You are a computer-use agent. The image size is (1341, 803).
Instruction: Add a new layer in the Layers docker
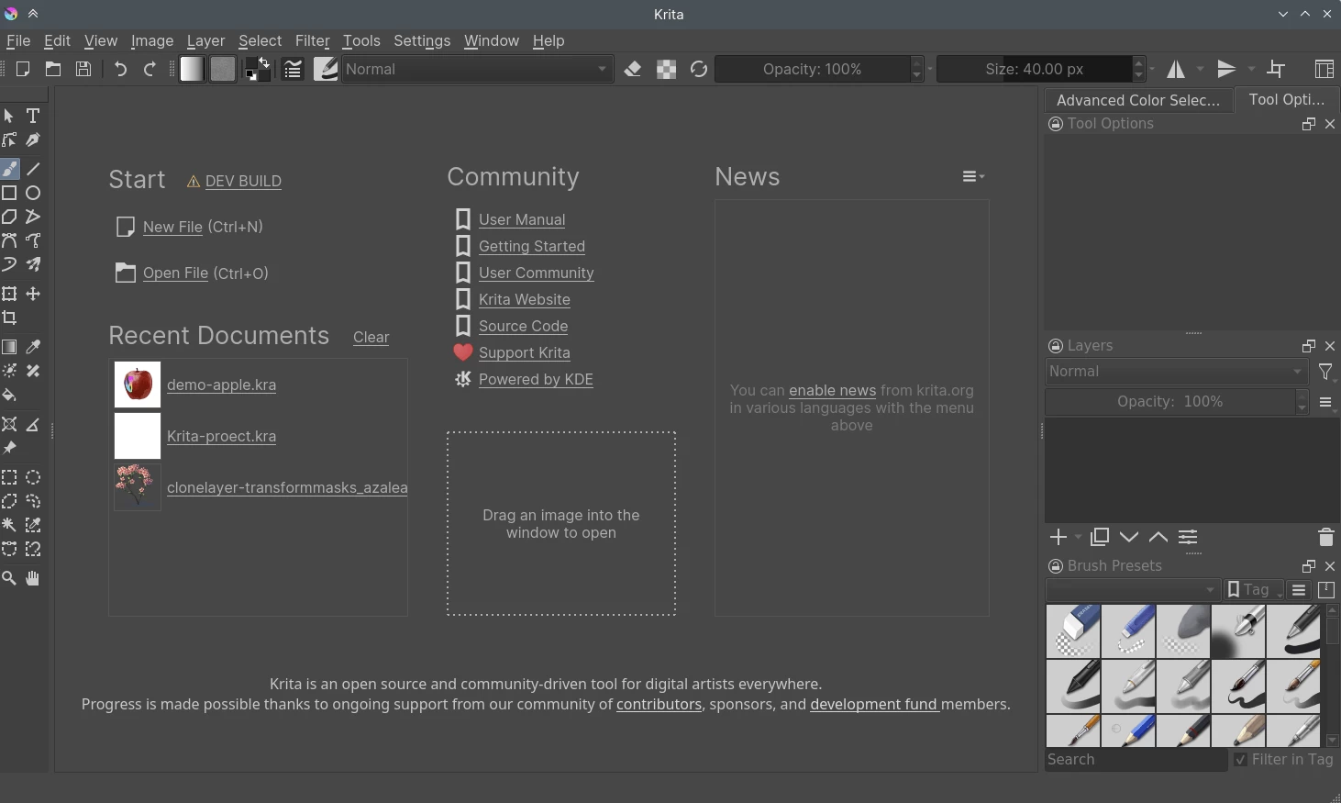click(x=1057, y=537)
